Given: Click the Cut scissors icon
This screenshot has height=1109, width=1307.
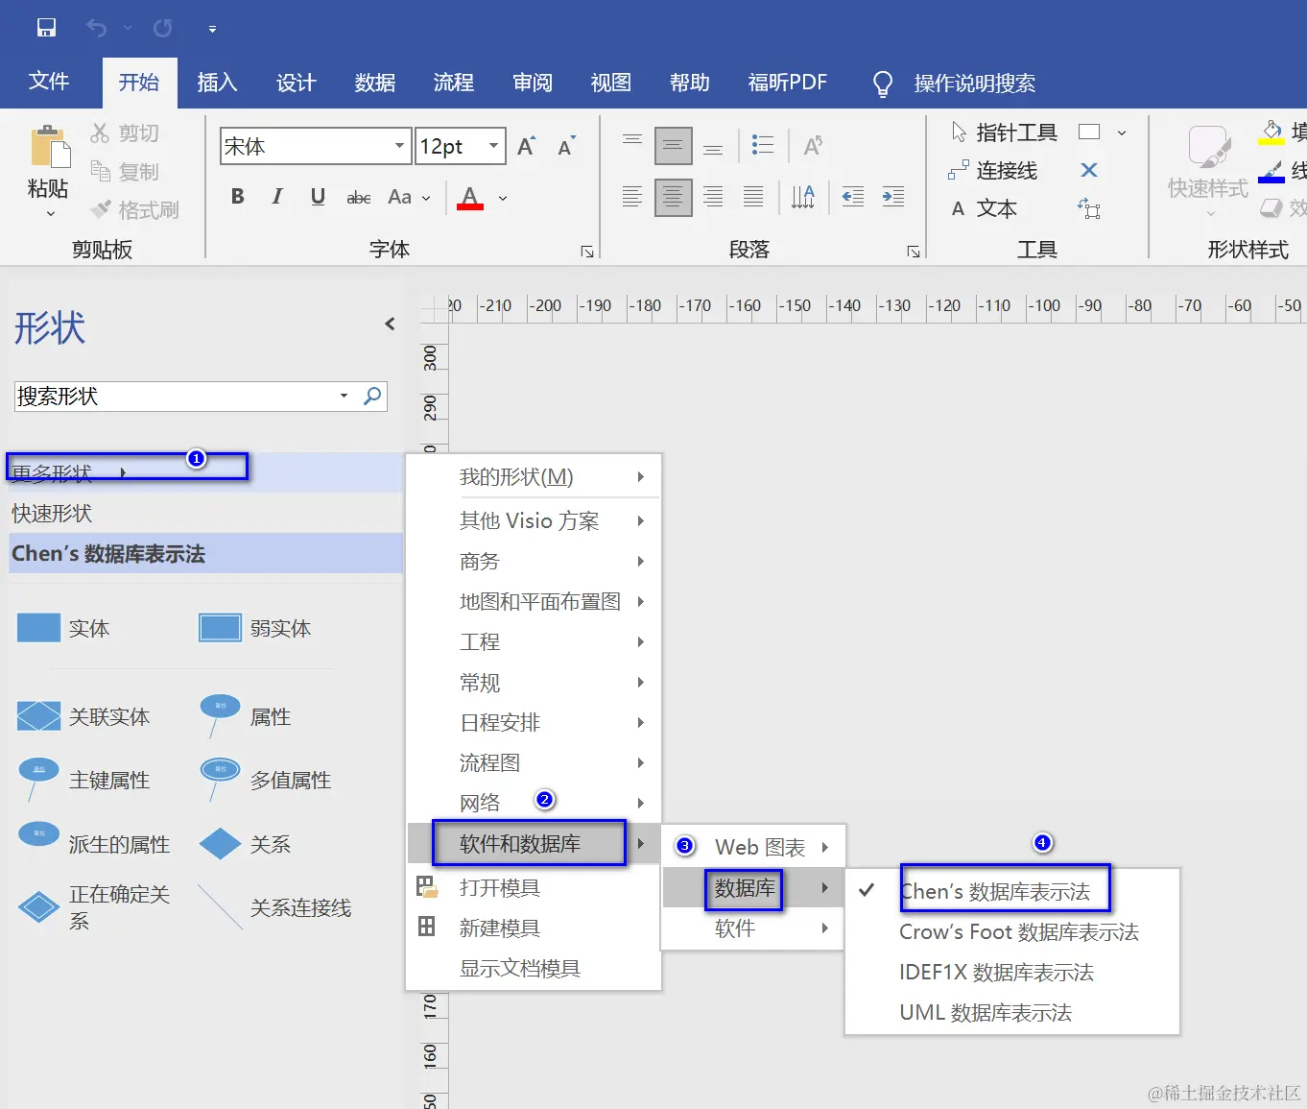Looking at the screenshot, I should [x=100, y=133].
